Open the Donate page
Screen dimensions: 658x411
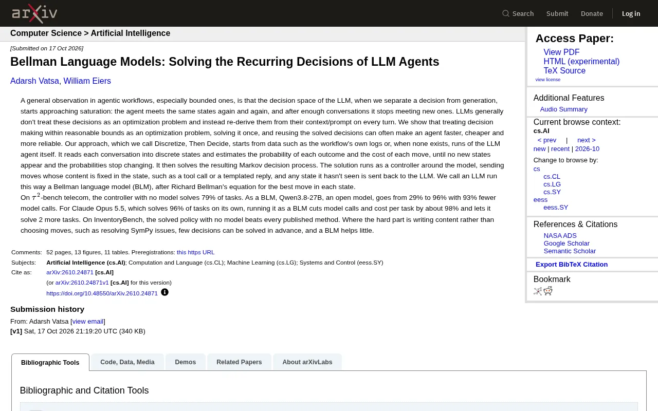click(592, 13)
